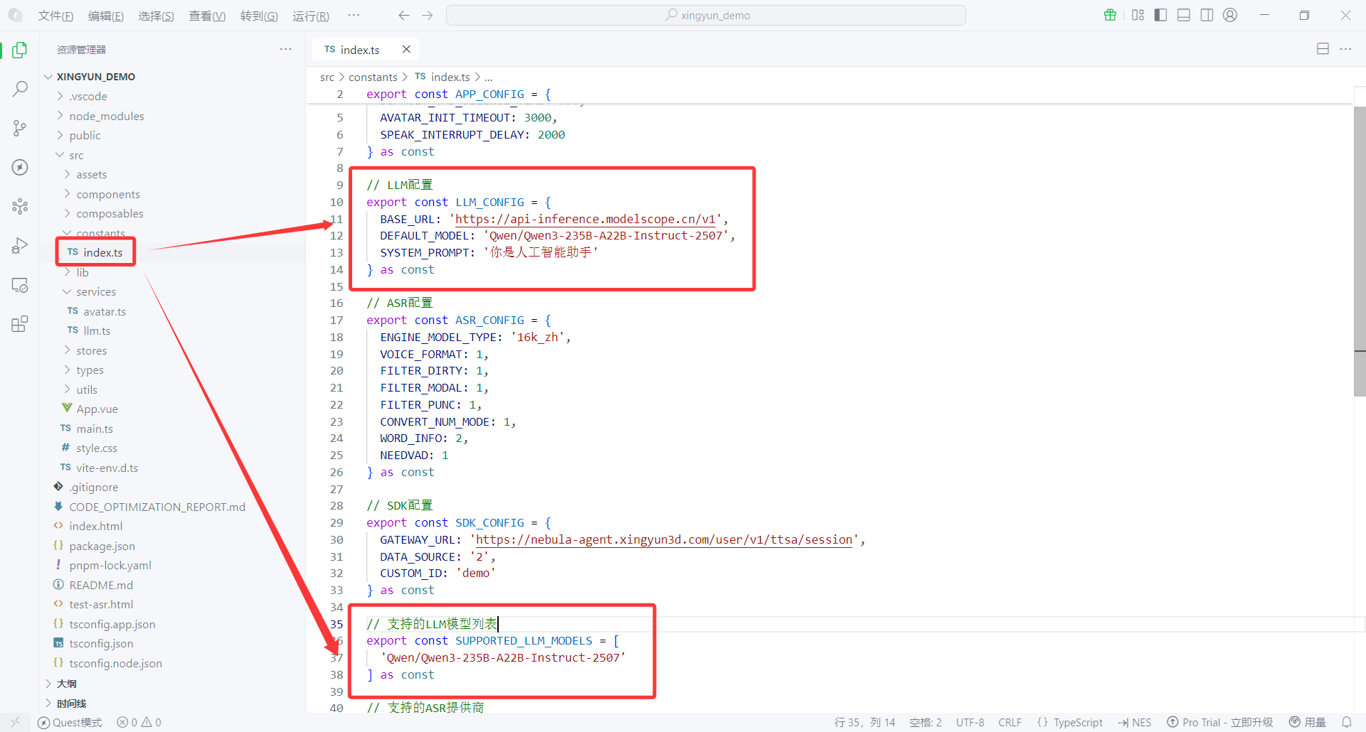Open notifications bell in status bar
The height and width of the screenshot is (732, 1366).
tap(1347, 722)
